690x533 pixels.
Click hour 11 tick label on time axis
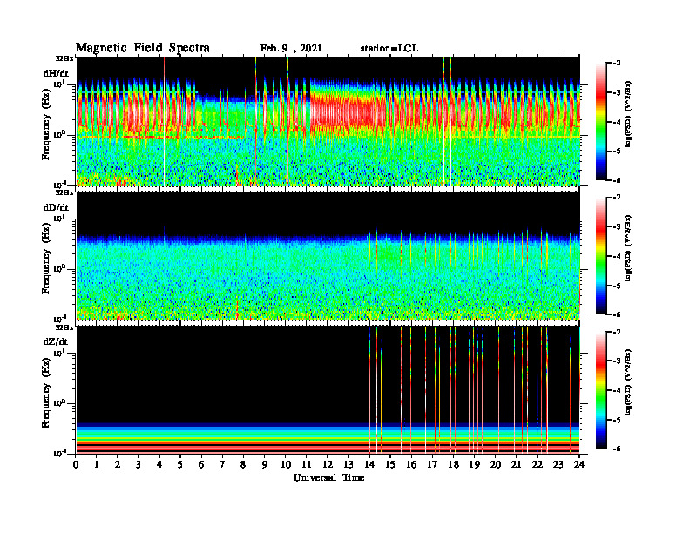pos(307,465)
